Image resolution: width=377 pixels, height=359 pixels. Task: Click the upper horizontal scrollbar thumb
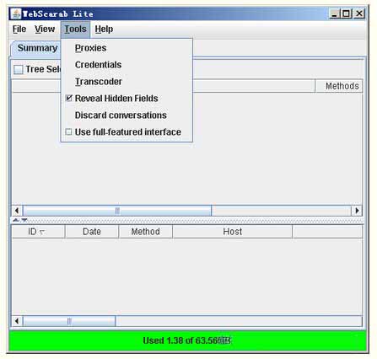click(117, 211)
